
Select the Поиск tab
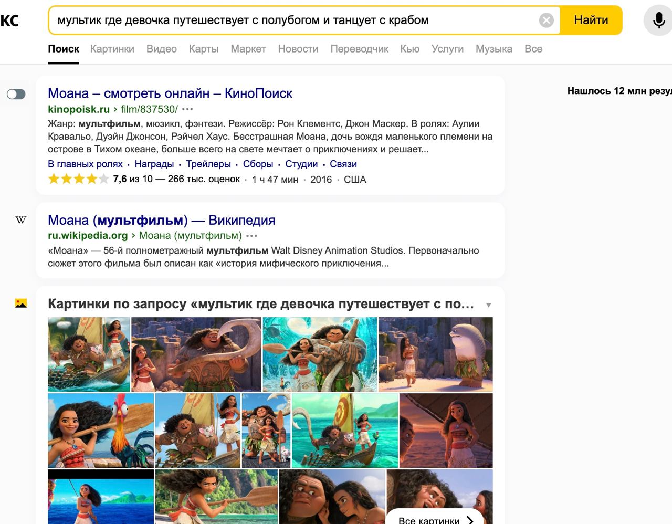tap(64, 49)
